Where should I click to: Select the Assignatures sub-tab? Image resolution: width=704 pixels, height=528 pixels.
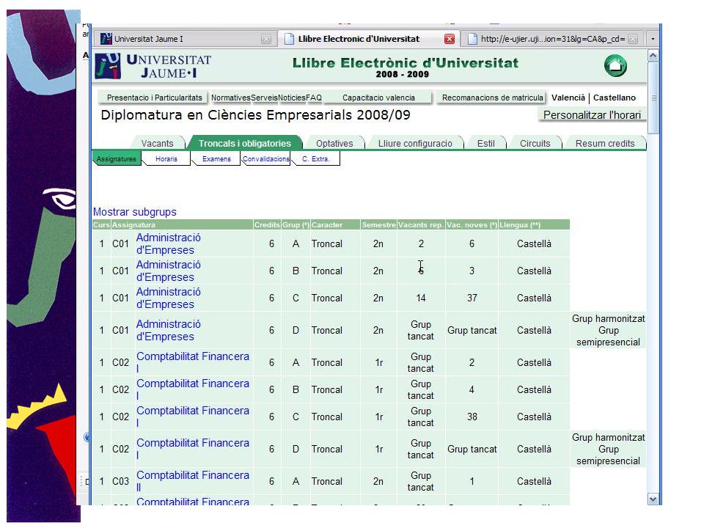coord(117,159)
